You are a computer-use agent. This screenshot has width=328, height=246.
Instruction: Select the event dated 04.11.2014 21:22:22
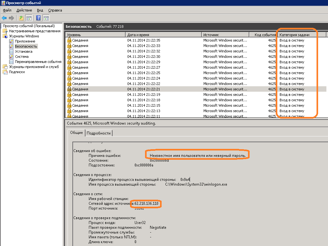[x=196, y=84]
